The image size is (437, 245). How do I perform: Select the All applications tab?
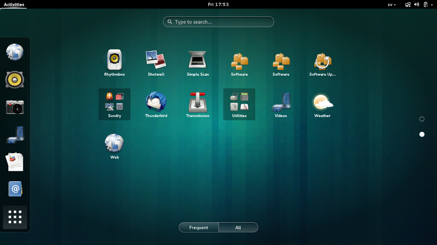point(238,227)
